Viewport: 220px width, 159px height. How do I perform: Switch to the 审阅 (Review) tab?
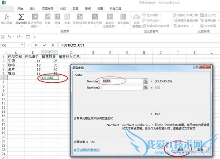[x=88, y=8]
